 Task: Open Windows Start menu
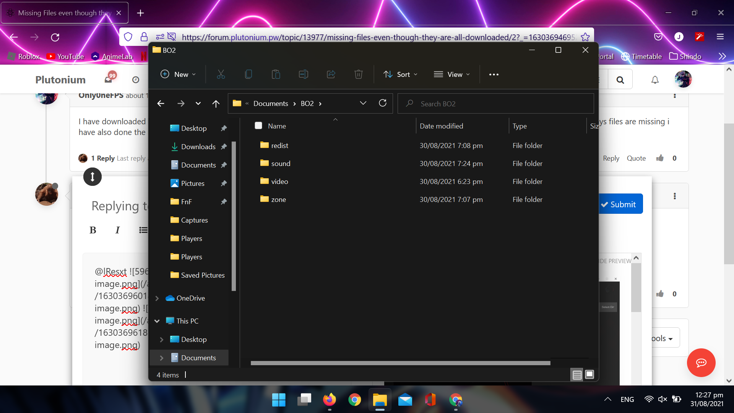(x=279, y=400)
